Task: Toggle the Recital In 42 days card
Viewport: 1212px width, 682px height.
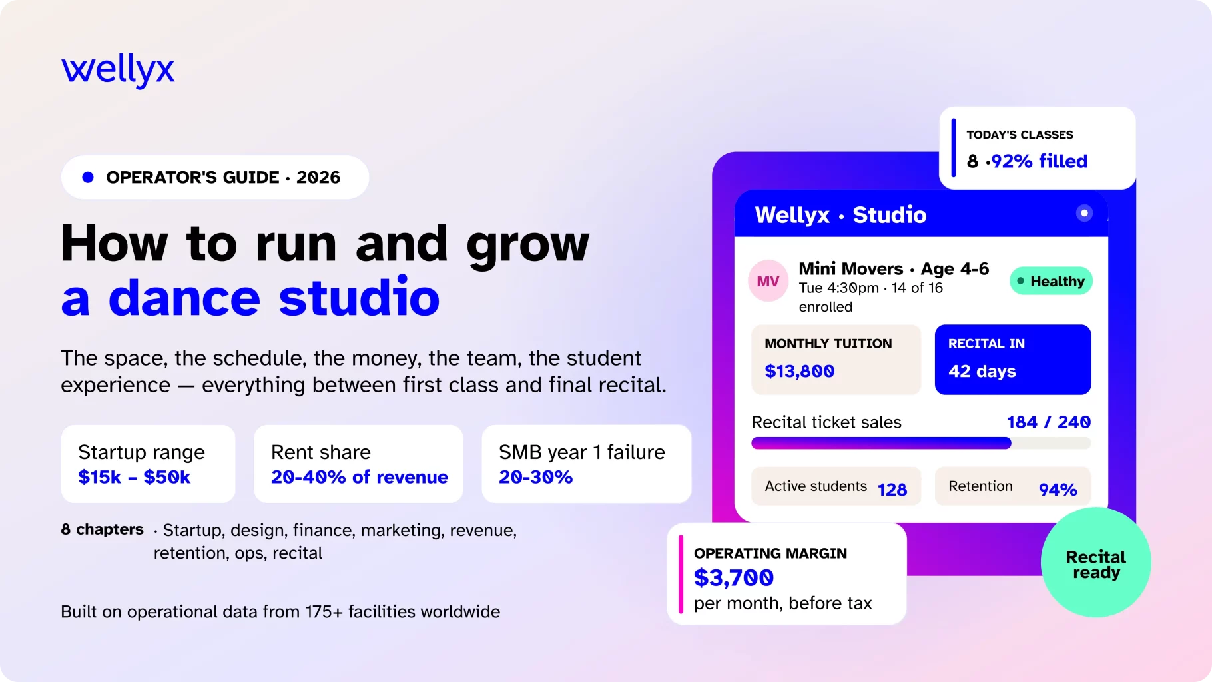Action: coord(1012,359)
